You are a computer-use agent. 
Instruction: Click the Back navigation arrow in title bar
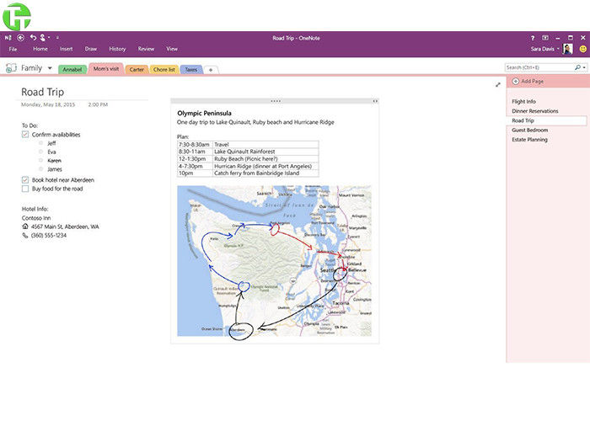pos(20,38)
